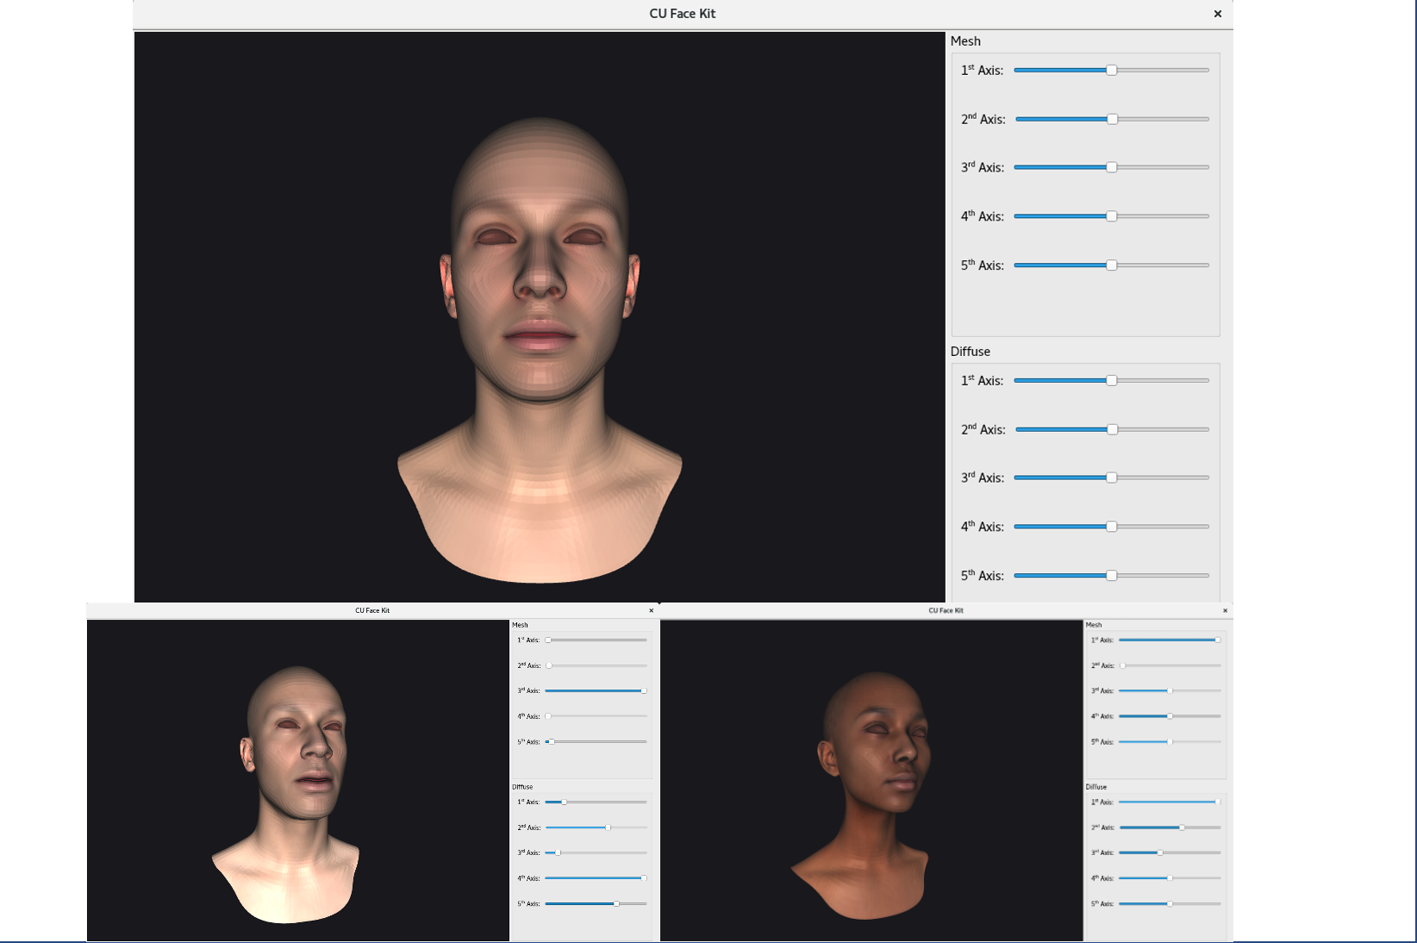Click Mesh 5th Axis slider in large window
Image resolution: width=1417 pixels, height=943 pixels.
point(1111,265)
